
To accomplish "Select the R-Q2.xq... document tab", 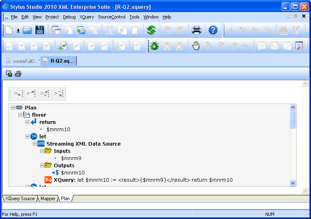I will pos(59,61).
